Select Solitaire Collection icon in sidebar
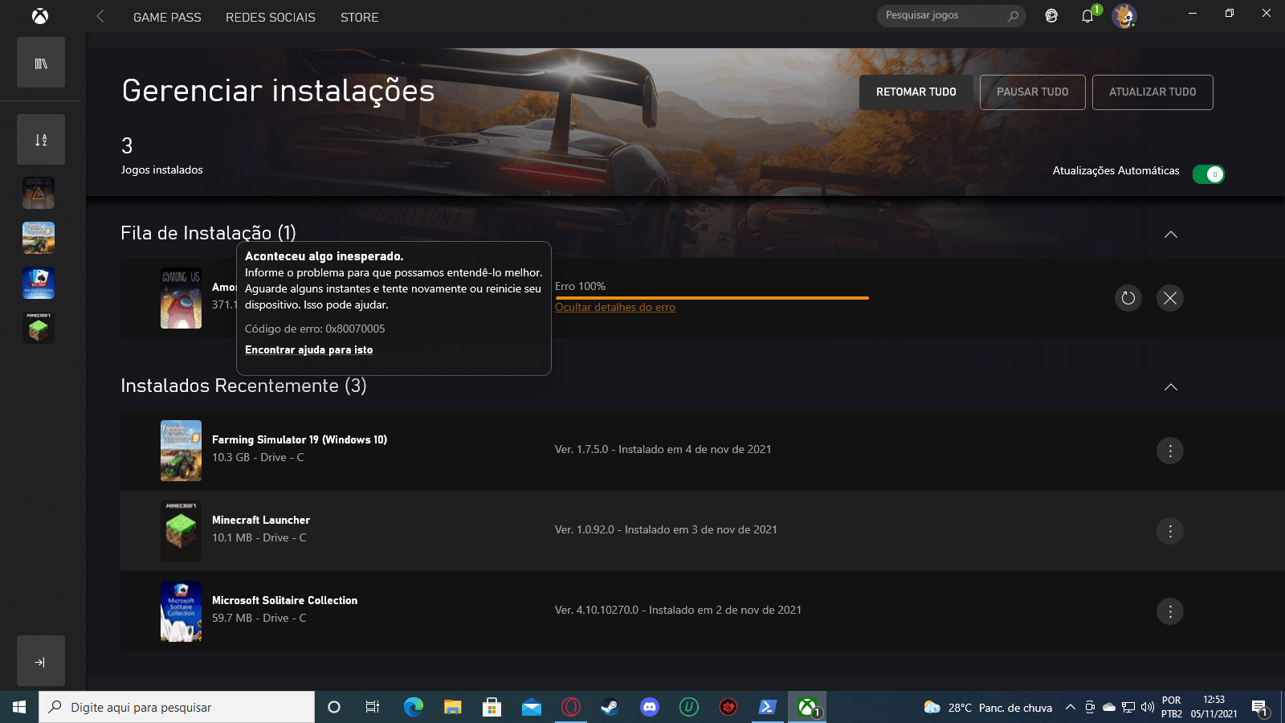Viewport: 1285px width, 723px height. pos(39,283)
